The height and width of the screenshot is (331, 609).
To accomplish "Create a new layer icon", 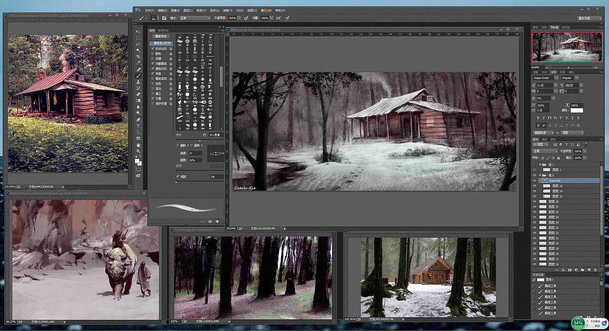I will (x=589, y=270).
